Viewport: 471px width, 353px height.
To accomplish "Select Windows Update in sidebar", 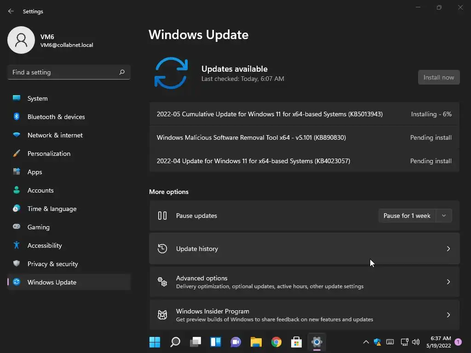I will 69,282.
